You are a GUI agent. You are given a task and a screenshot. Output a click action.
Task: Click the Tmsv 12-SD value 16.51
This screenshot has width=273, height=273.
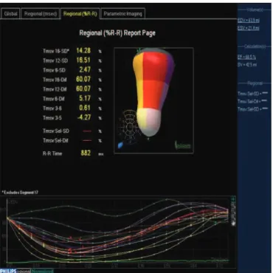83,61
